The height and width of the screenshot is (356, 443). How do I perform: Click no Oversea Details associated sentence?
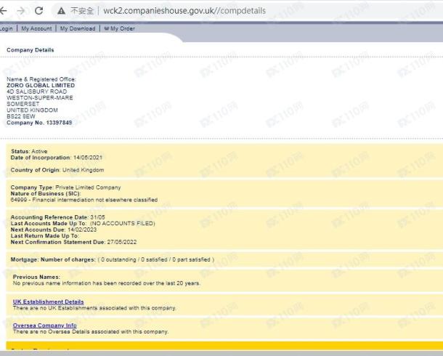(91, 331)
